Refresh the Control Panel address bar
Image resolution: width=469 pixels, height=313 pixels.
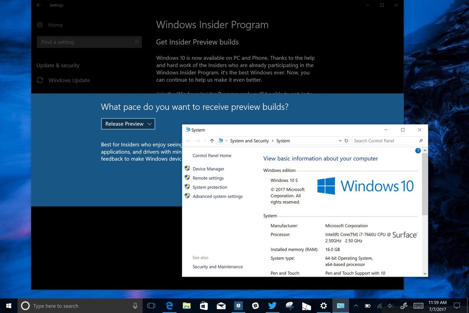[x=346, y=140]
